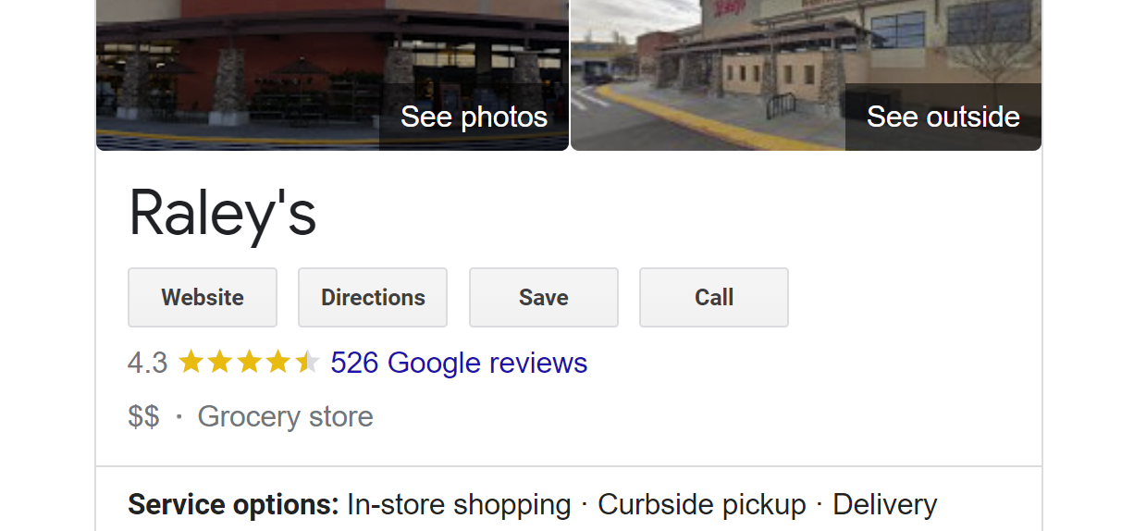Screen dimensions: 1134x531
Task: Click the Service options label
Action: (233, 505)
